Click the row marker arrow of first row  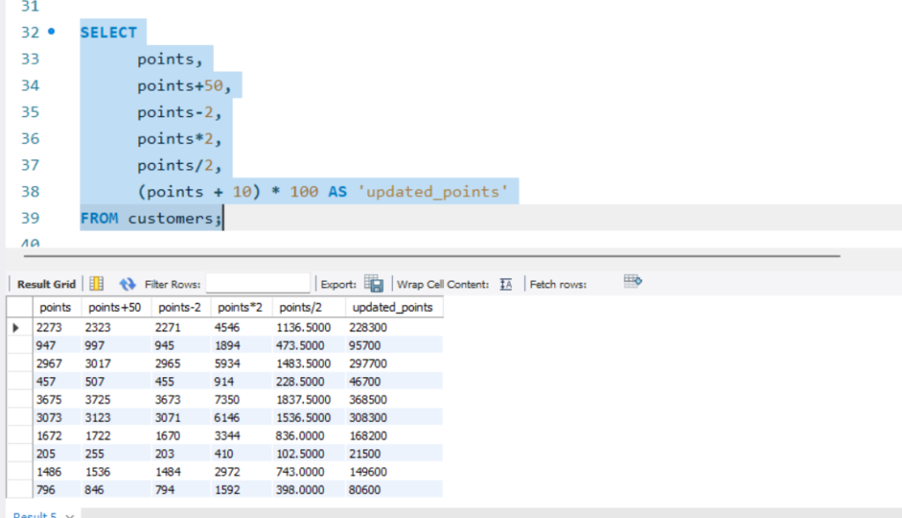16,328
